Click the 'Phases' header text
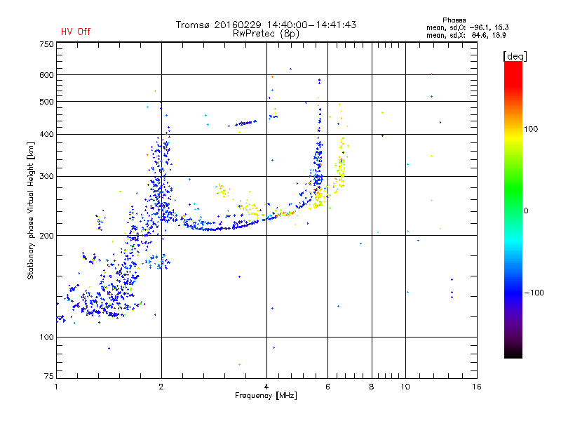Viewport: 561px width, 421px height. (x=454, y=20)
